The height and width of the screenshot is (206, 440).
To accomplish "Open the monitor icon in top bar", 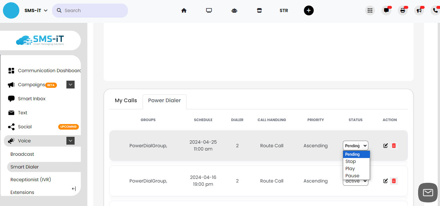I will [x=209, y=10].
